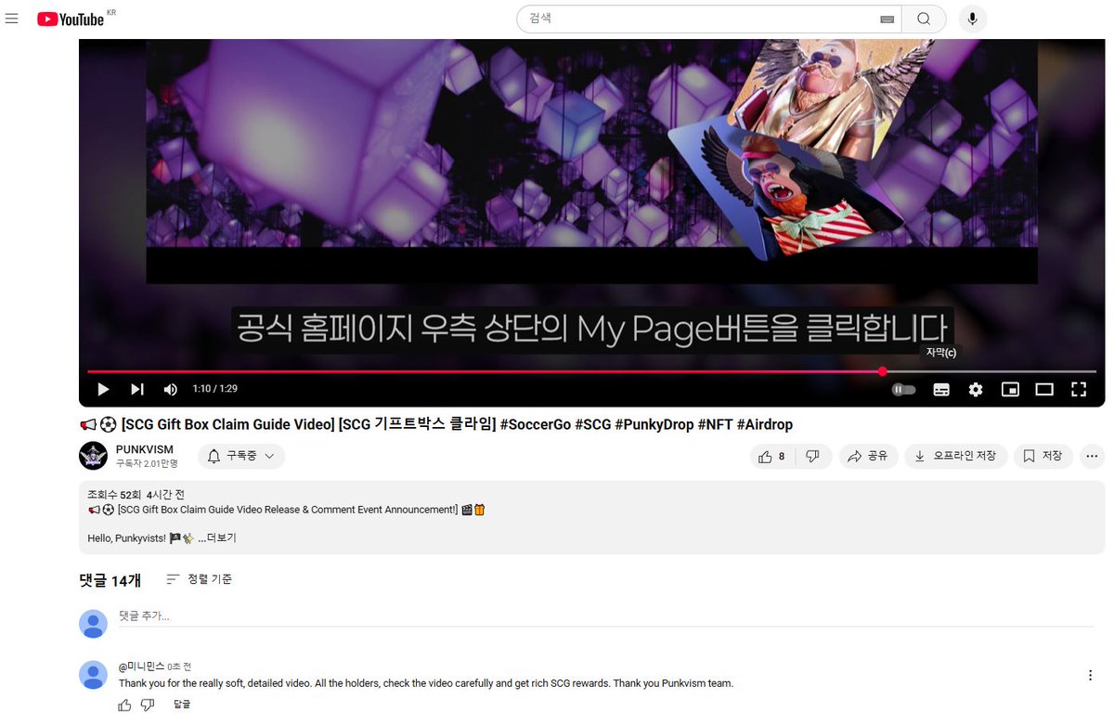Skip to the next video
The image size is (1114, 725).
point(137,389)
